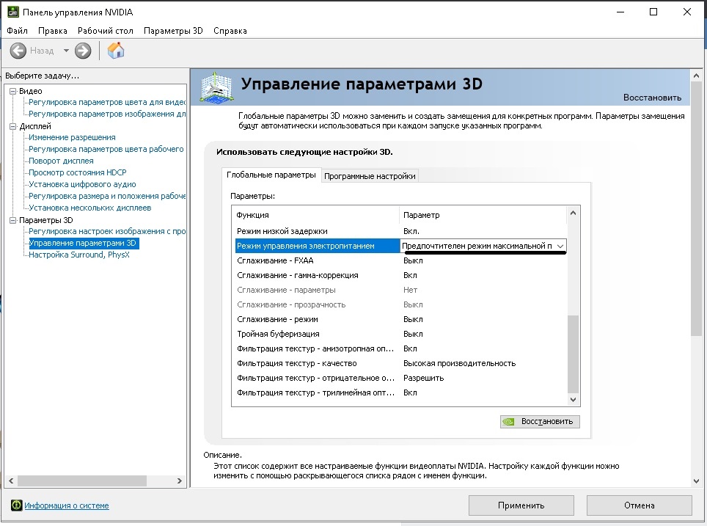This screenshot has width=707, height=526.
Task: Click Параметр column header
Action: point(483,215)
